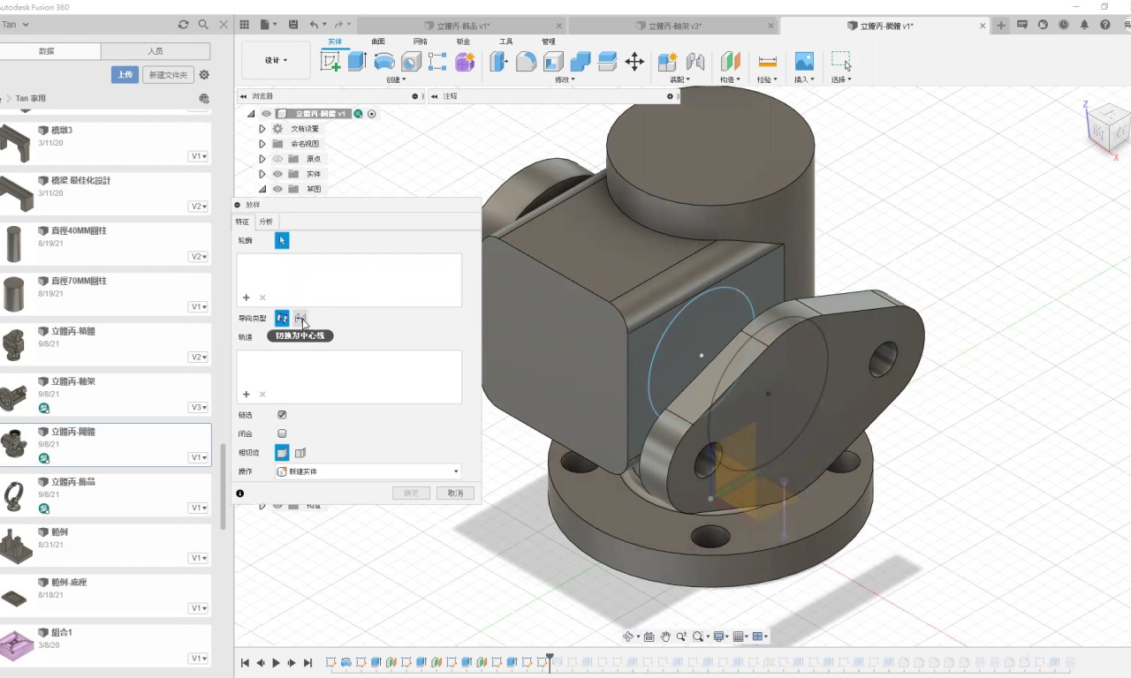Click the Pan hand tool
Screen dimensions: 1131x678
click(664, 637)
